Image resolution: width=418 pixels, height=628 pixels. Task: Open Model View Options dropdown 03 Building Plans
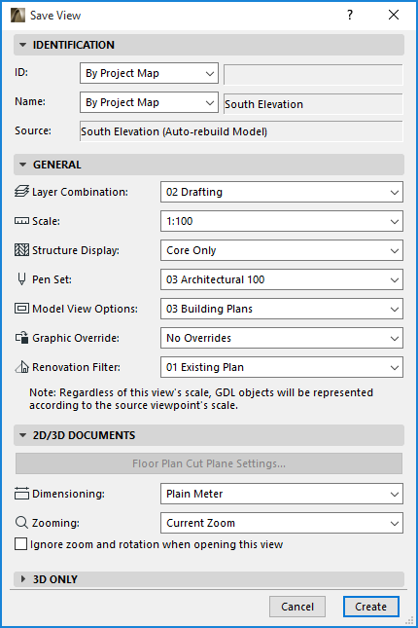(x=282, y=309)
